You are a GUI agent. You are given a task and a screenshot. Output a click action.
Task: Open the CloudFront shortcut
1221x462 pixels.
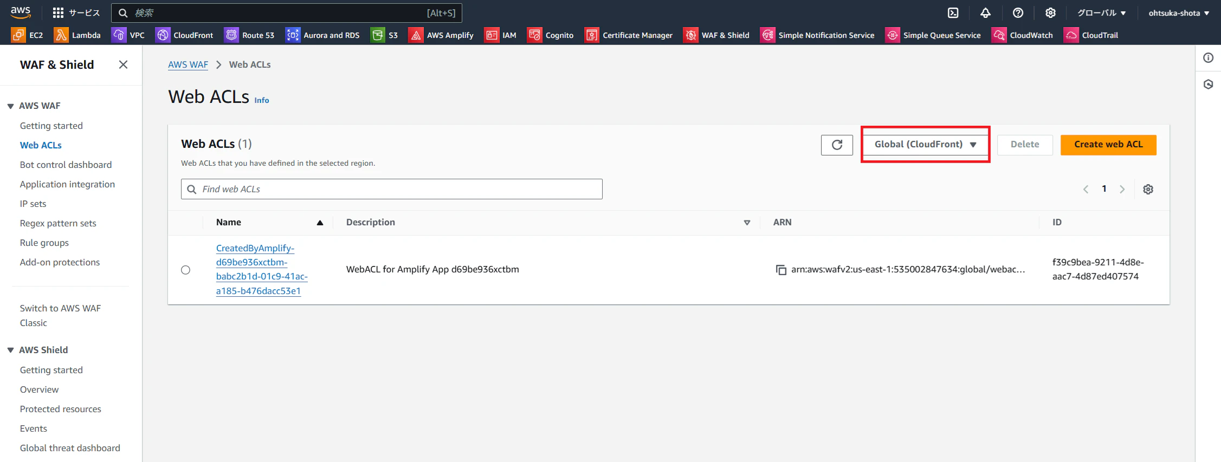coord(185,35)
